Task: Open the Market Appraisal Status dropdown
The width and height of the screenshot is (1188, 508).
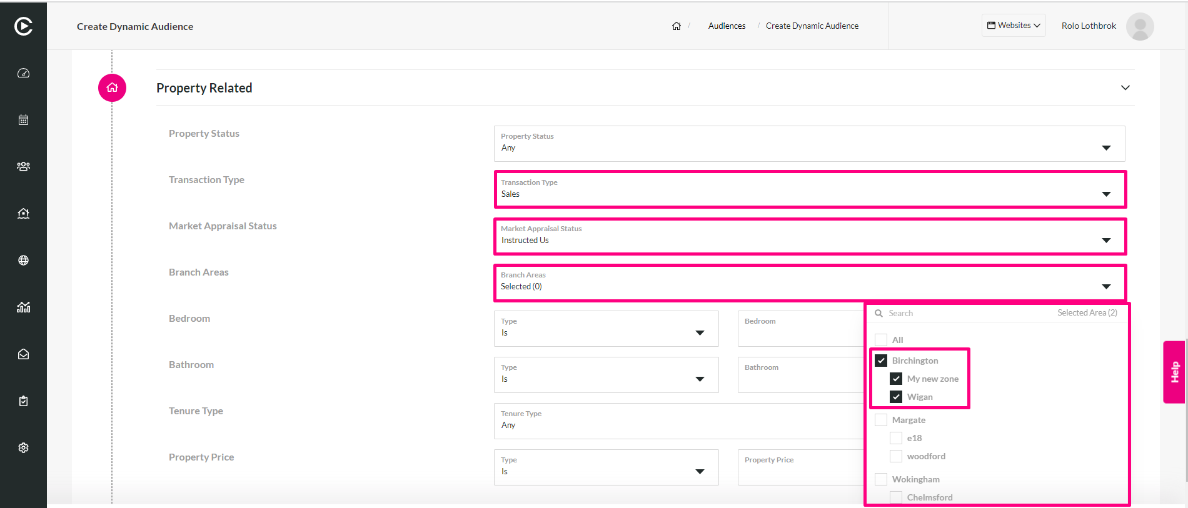Action: [809, 236]
